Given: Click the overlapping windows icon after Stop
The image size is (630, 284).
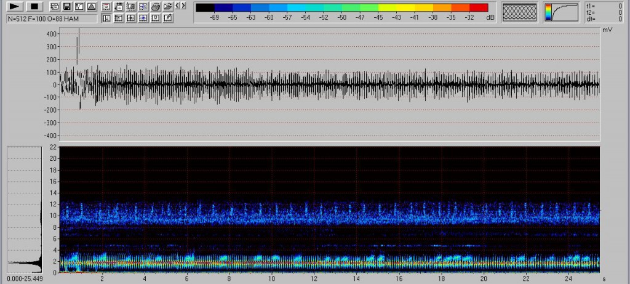Looking at the screenshot, I should coord(54,6).
